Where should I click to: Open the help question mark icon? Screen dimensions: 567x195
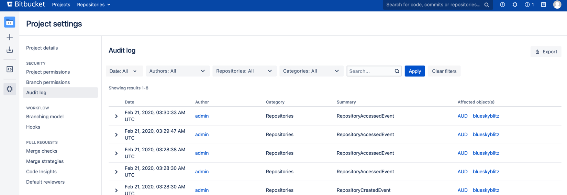502,5
